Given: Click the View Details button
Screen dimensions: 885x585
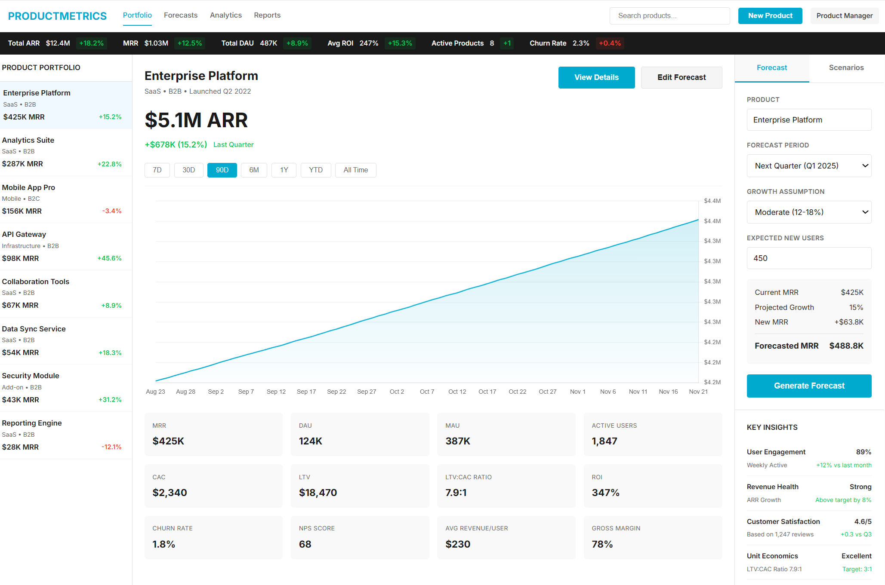Looking at the screenshot, I should coord(596,77).
